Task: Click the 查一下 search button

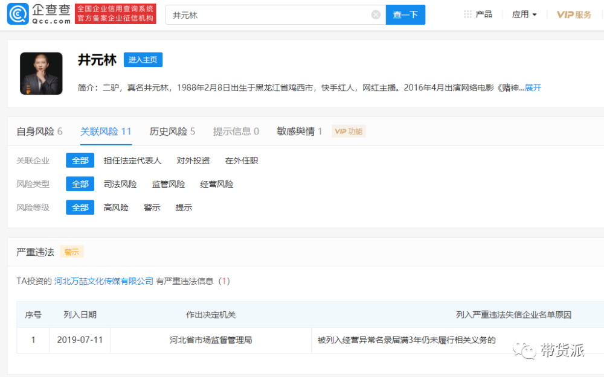Action: 406,14
